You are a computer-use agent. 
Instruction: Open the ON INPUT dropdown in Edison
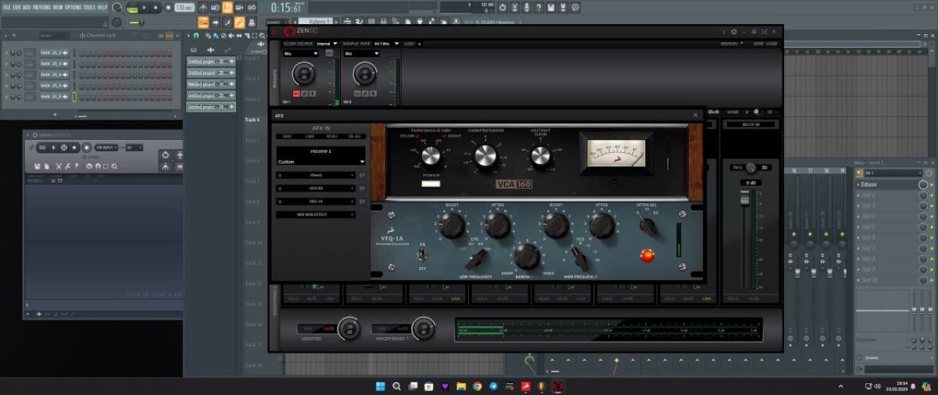106,148
